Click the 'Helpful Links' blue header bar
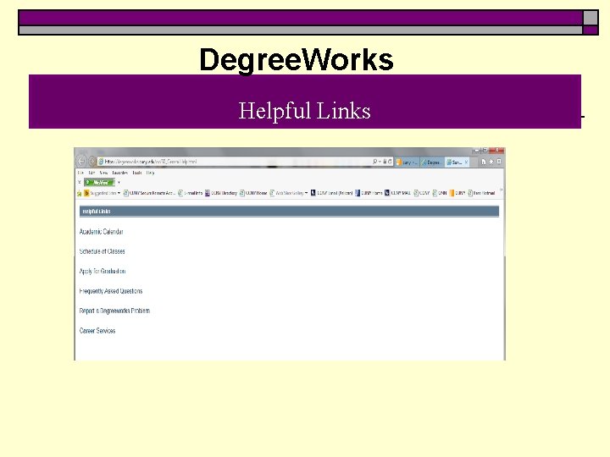The height and width of the screenshot is (457, 610). tap(289, 212)
